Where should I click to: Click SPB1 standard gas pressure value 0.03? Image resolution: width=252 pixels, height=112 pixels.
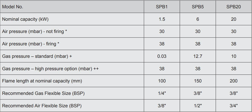click(x=162, y=56)
